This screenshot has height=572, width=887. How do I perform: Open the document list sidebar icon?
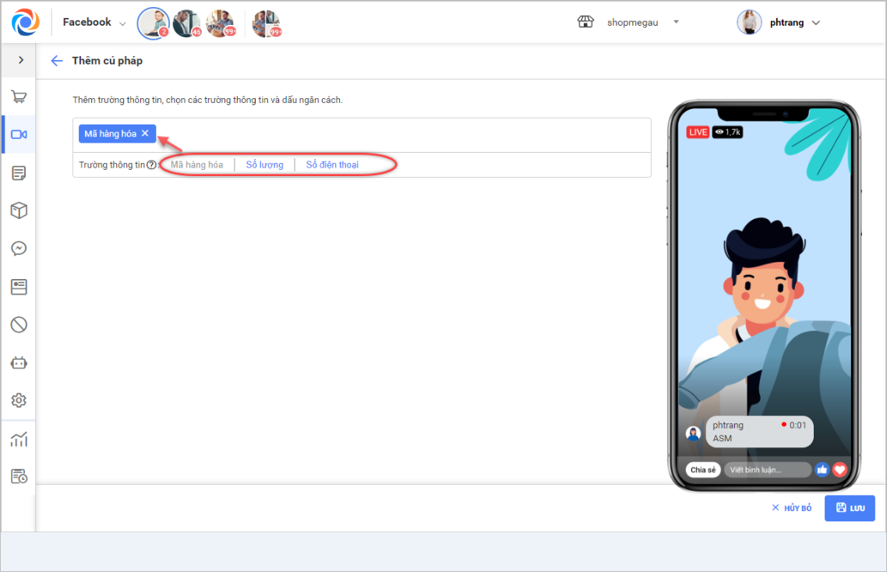click(19, 172)
